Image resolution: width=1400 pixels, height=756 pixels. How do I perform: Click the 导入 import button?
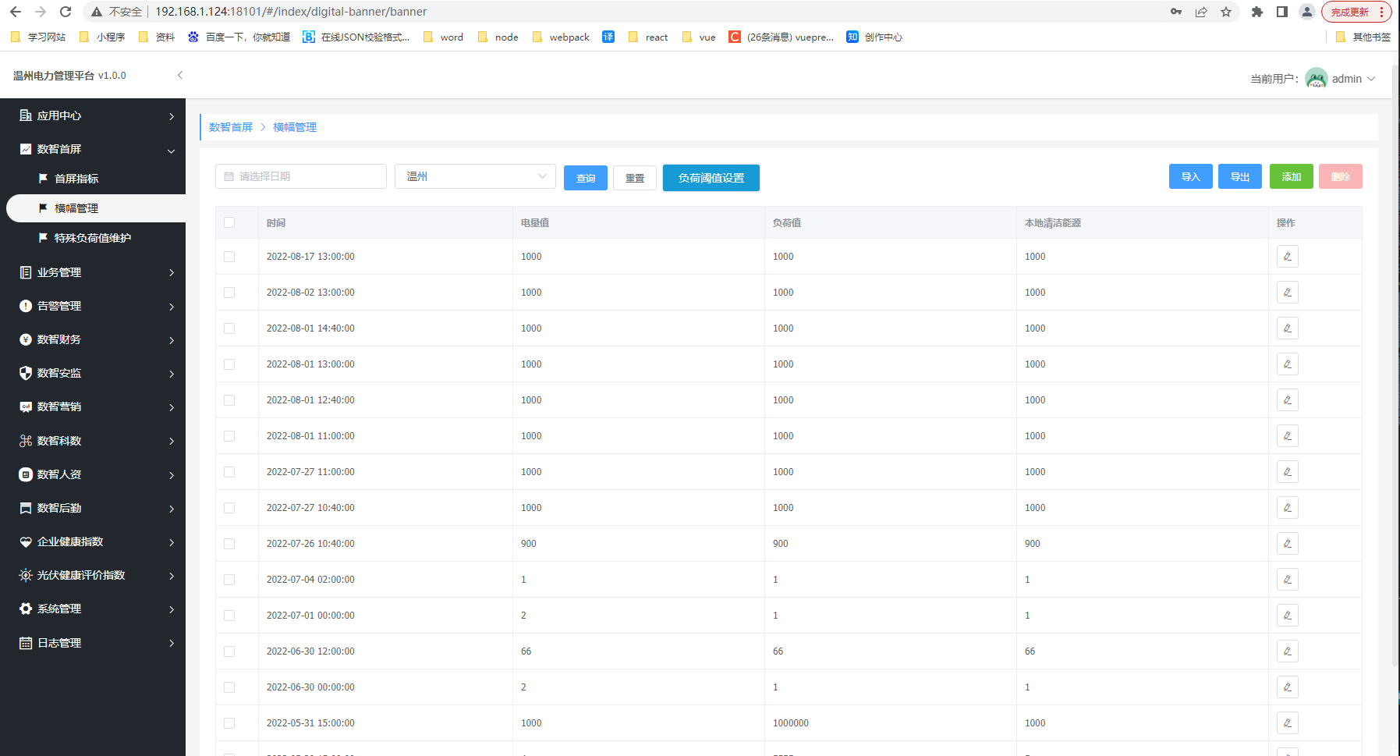point(1191,176)
